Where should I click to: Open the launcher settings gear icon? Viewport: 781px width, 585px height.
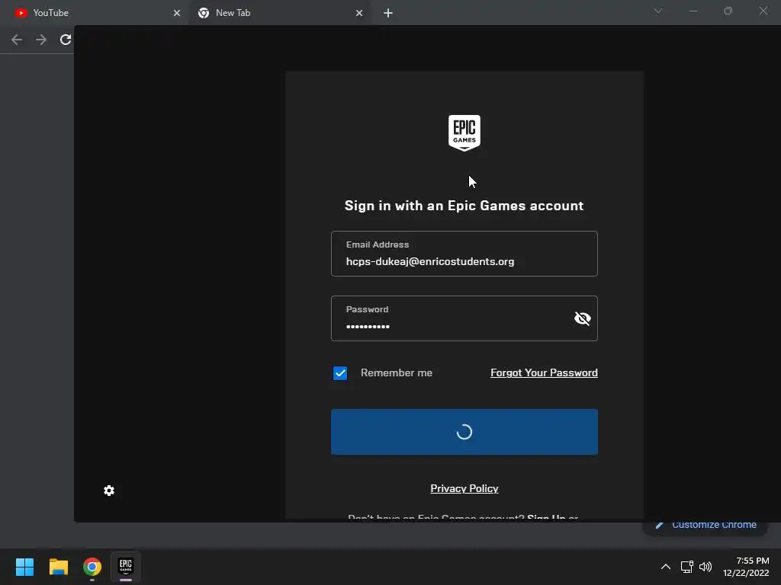(109, 491)
